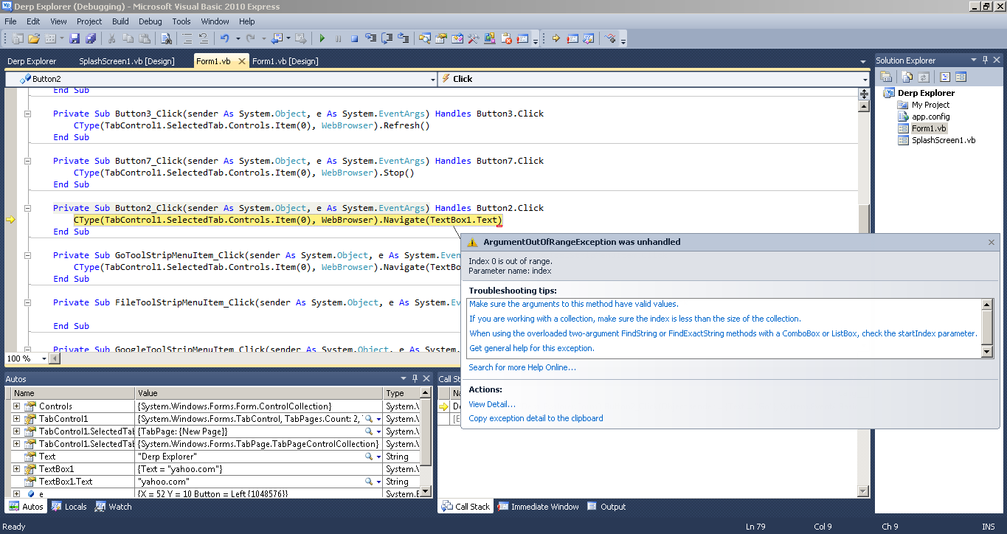
Task: Click Copy exception detail to the clipboard
Action: point(536,418)
